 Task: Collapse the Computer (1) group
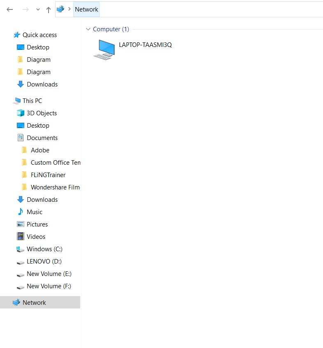pos(88,29)
